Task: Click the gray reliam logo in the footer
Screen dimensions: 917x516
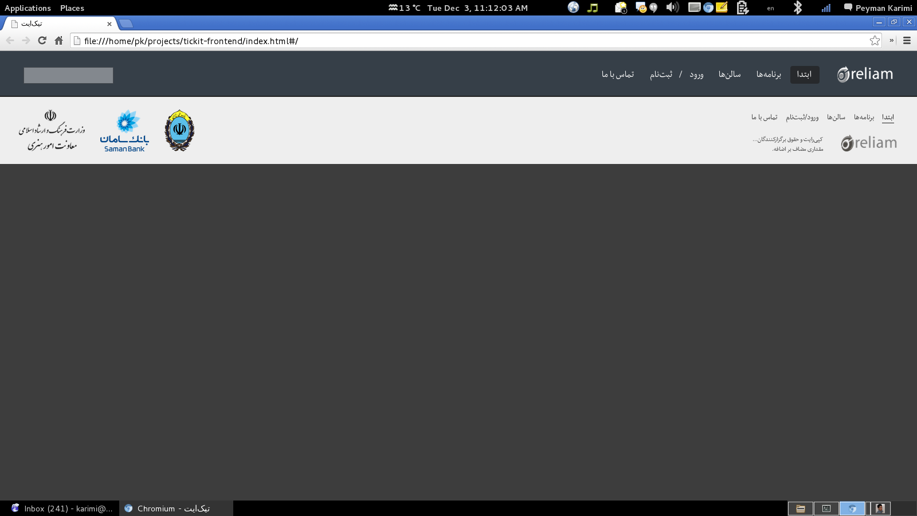Action: click(869, 143)
